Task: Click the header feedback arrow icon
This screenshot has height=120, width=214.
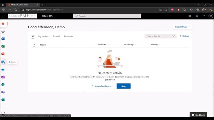Action: point(190,16)
